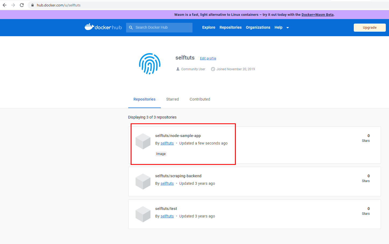389x244 pixels.
Task: Click the selftuts author link under selftuts/test
Action: (167, 216)
